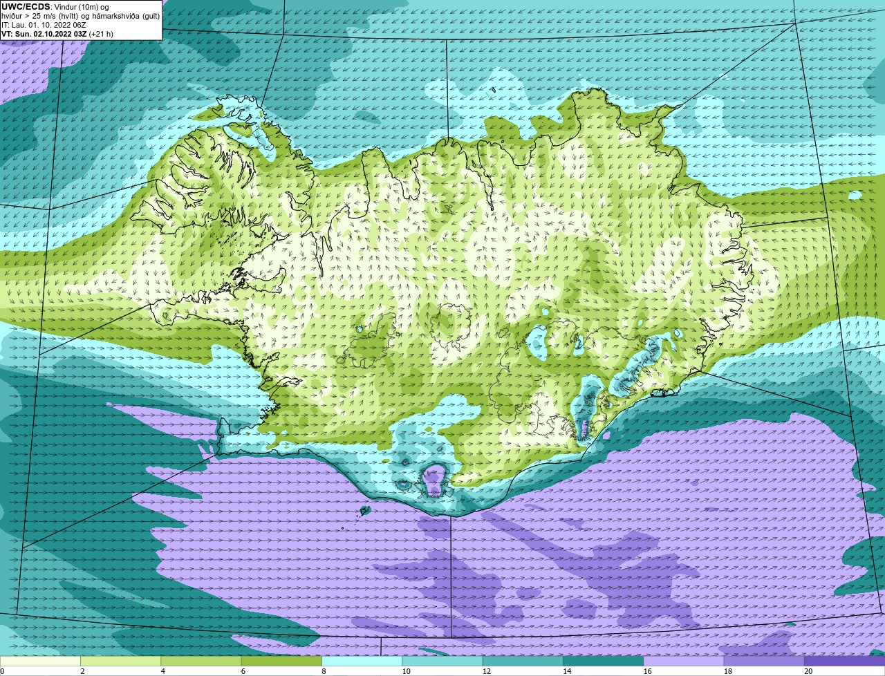
Task: Click the olive green 6–8 m/s legend swatch
Action: click(281, 661)
